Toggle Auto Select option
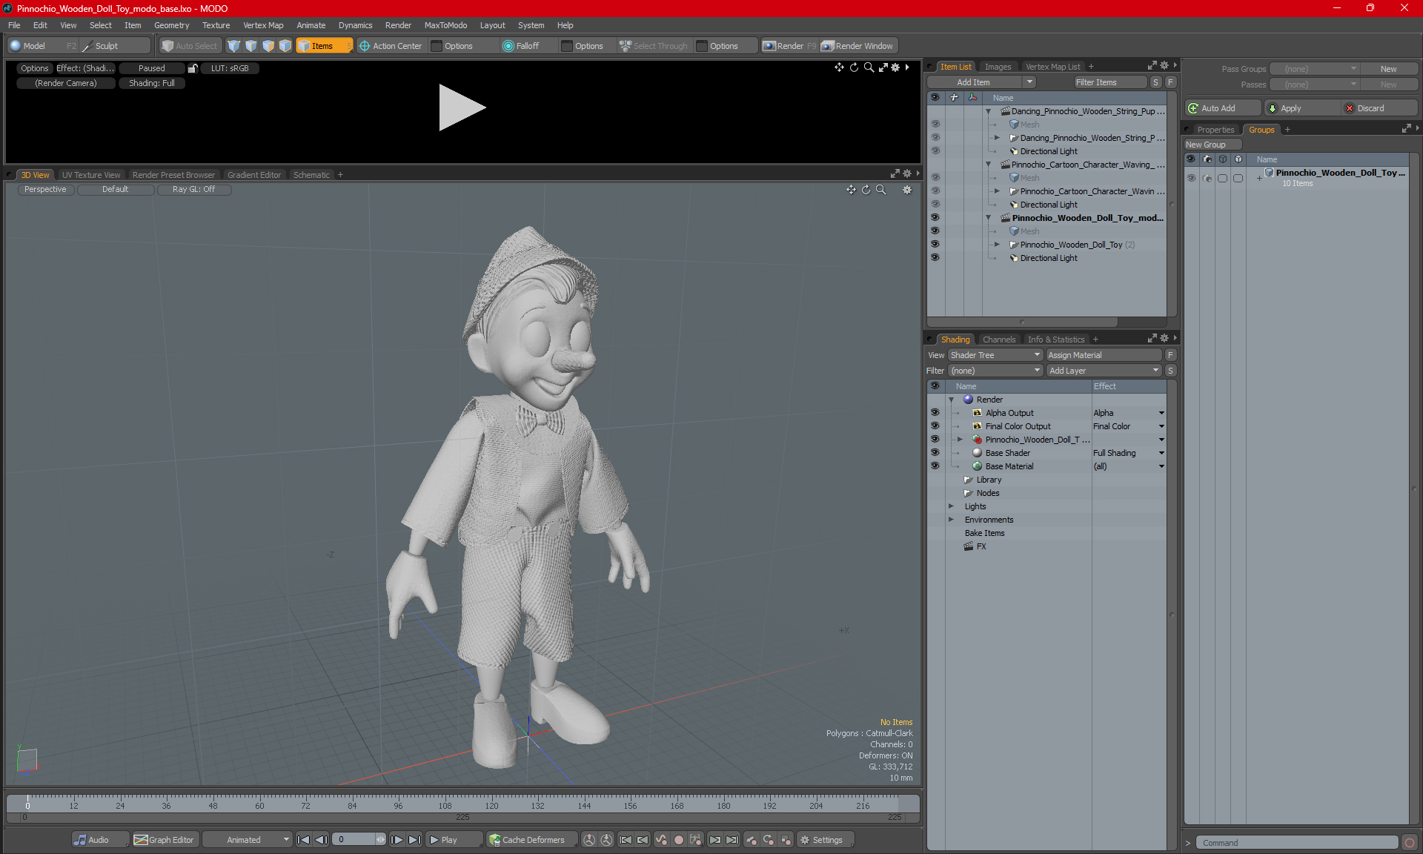Screen dimensions: 1423x854 [190, 46]
